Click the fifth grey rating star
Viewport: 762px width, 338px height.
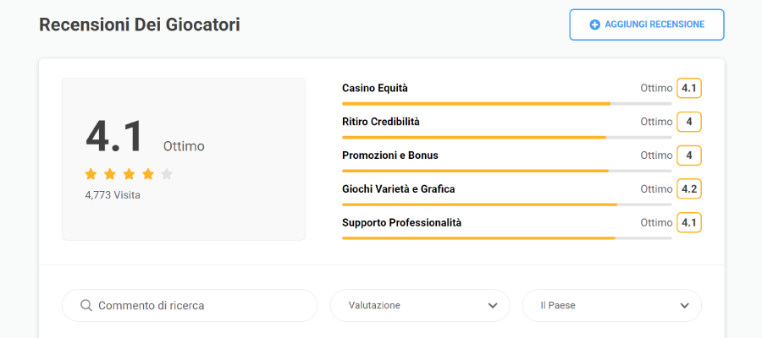click(x=167, y=174)
